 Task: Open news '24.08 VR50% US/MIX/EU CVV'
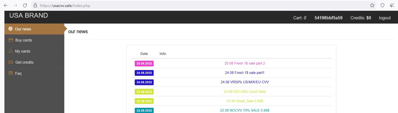point(245,82)
